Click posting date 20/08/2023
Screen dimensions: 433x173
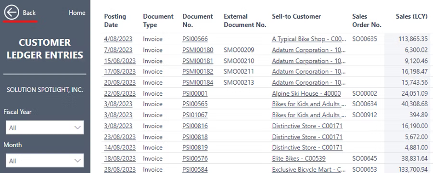120,82
